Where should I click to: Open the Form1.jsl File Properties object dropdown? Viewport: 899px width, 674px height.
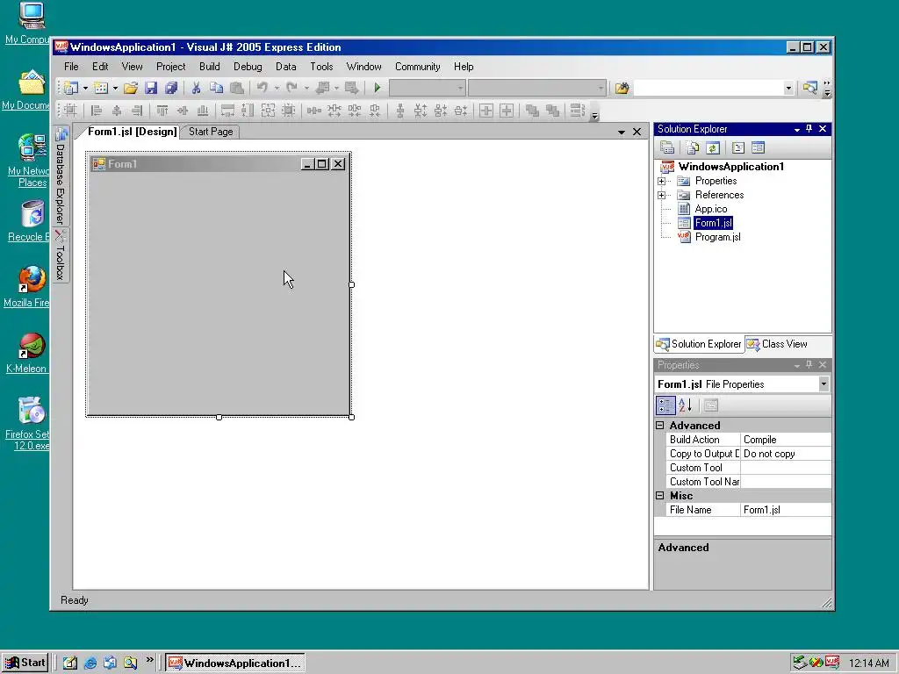coord(823,384)
